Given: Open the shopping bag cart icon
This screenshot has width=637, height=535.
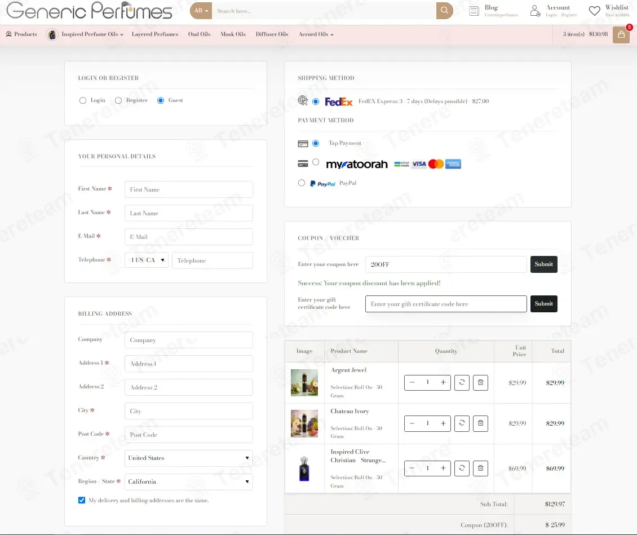Looking at the screenshot, I should click(x=621, y=34).
